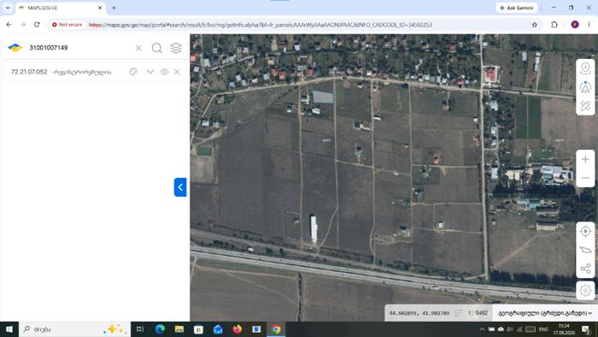Reset map north orientation
The image size is (598, 337).
(x=585, y=87)
